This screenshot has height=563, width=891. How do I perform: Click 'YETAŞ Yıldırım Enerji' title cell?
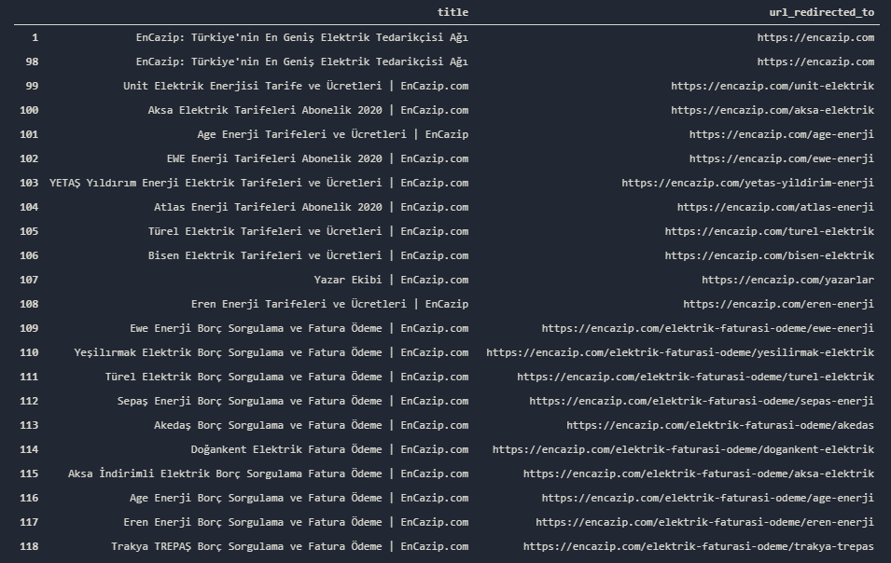coord(258,183)
